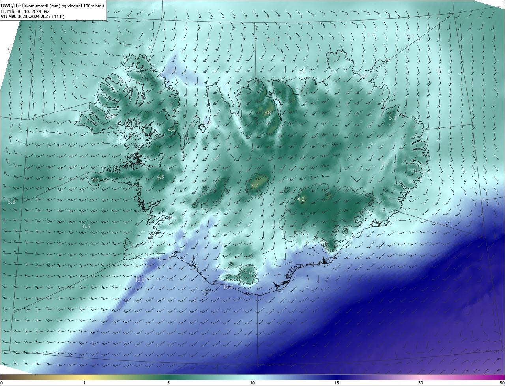The height and width of the screenshot is (386, 505).
Task: Click the 5.6 value label on the map
Action: coord(248,272)
